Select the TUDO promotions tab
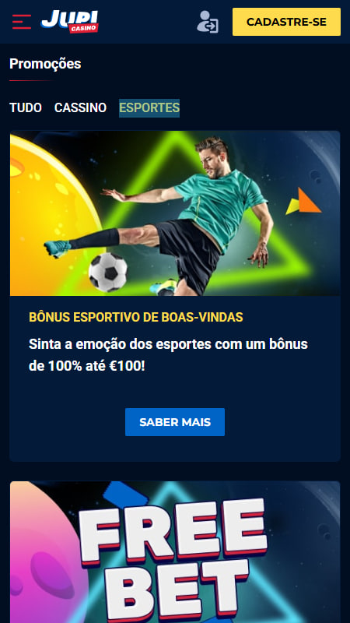Image resolution: width=350 pixels, height=623 pixels. point(26,107)
